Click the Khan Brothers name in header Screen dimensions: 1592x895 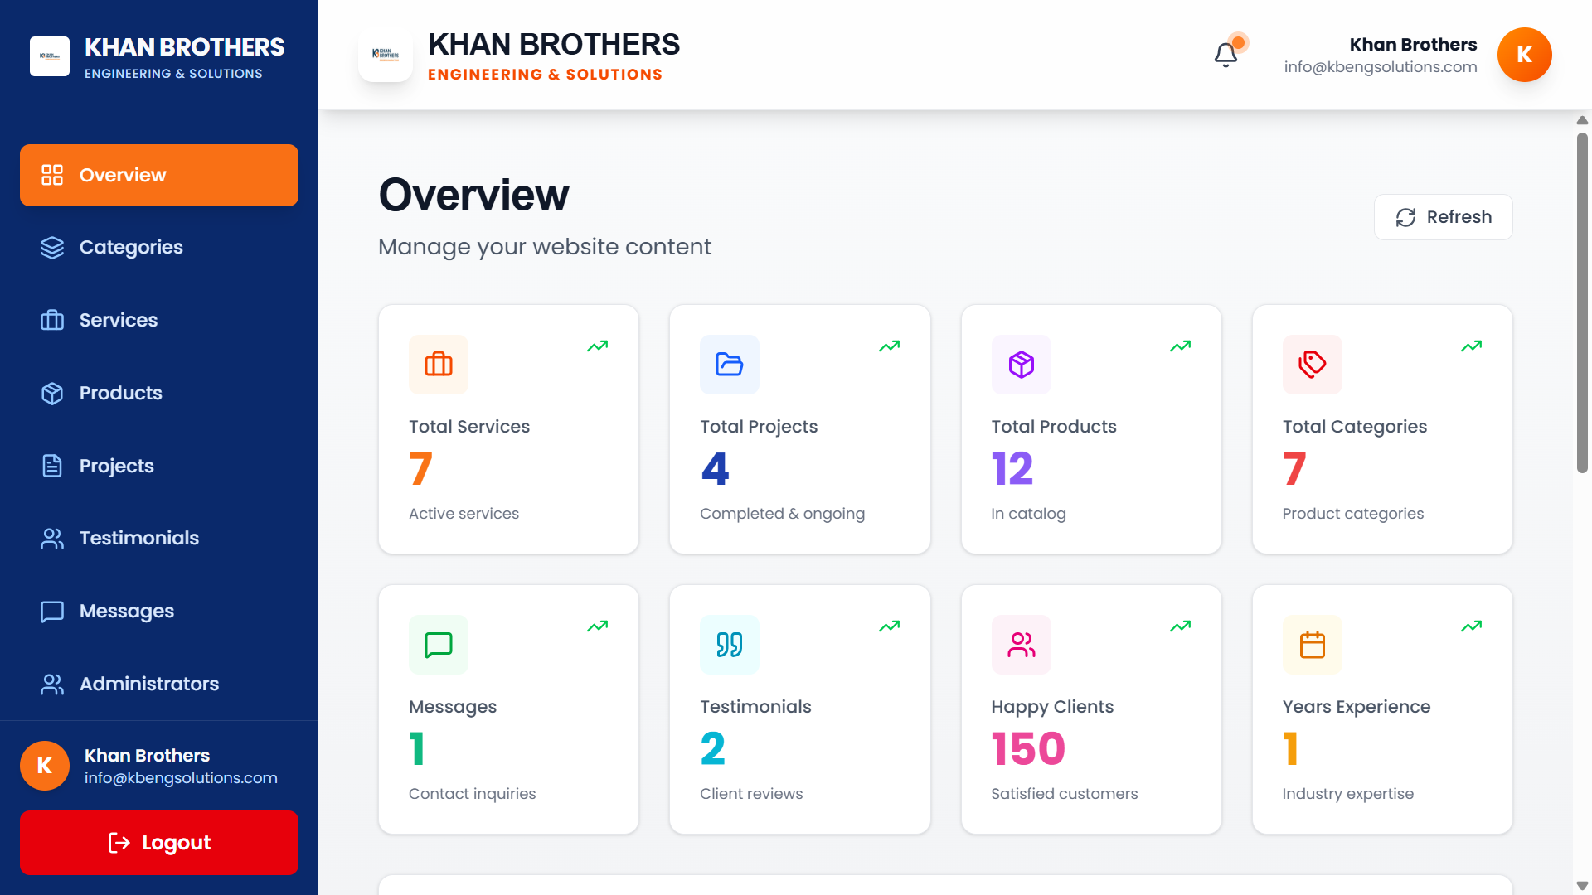[x=1413, y=44]
